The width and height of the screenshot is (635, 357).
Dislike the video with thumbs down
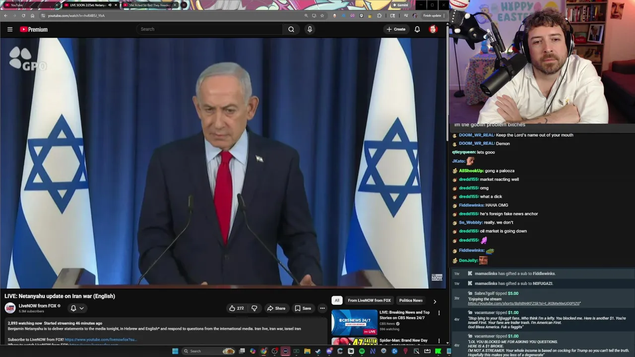254,308
